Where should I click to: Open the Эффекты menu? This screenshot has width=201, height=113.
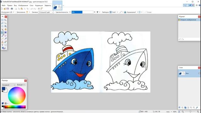(48, 6)
